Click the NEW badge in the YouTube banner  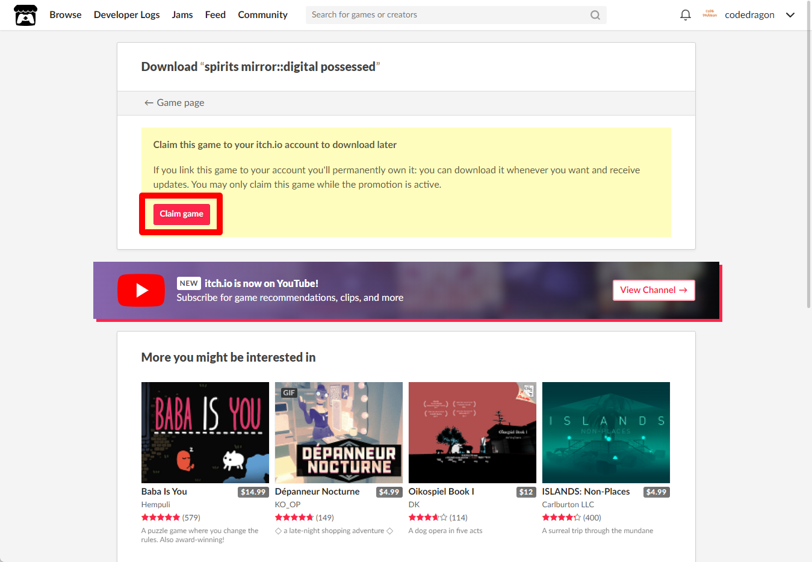[188, 283]
